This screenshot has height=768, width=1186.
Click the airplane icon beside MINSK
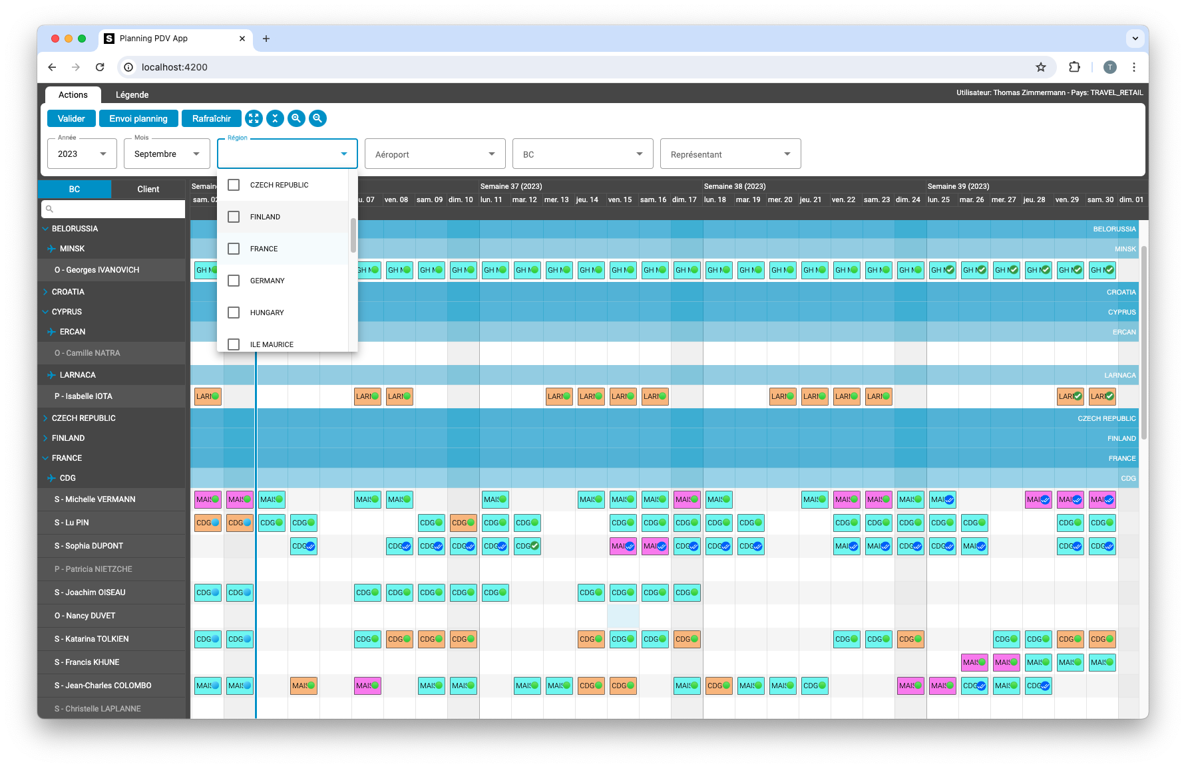[52, 248]
